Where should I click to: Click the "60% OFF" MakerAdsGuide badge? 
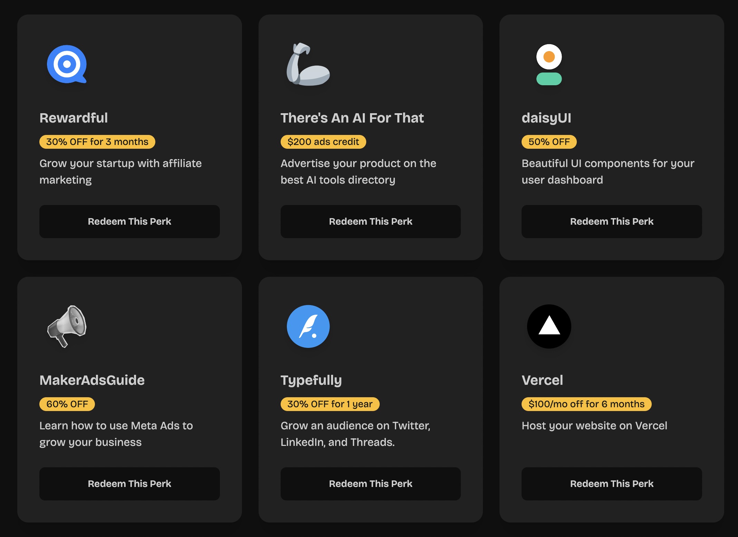[x=67, y=404]
